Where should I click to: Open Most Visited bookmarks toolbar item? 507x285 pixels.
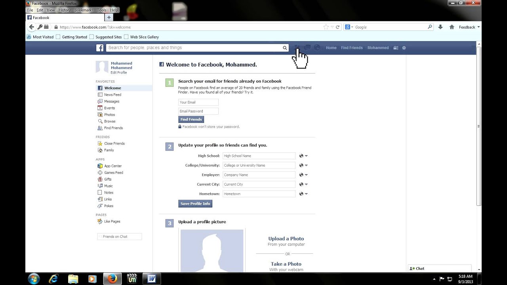coord(40,37)
